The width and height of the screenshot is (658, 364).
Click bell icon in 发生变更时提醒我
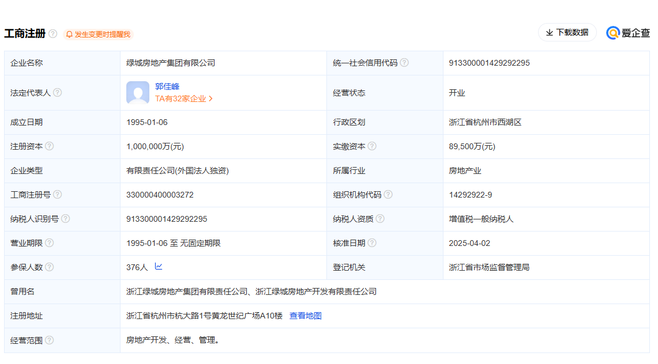69,35
